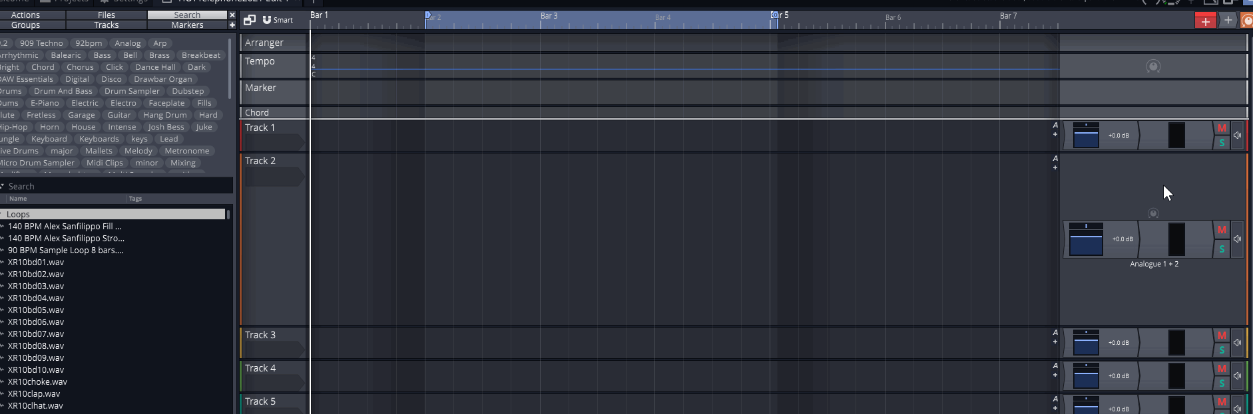Click the Track 4 automation A icon
The image size is (1253, 414).
1055,366
